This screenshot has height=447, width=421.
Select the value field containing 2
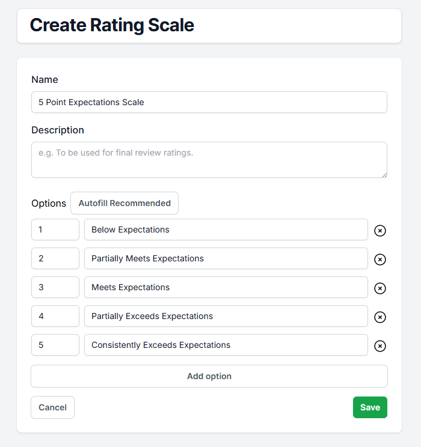coord(55,258)
